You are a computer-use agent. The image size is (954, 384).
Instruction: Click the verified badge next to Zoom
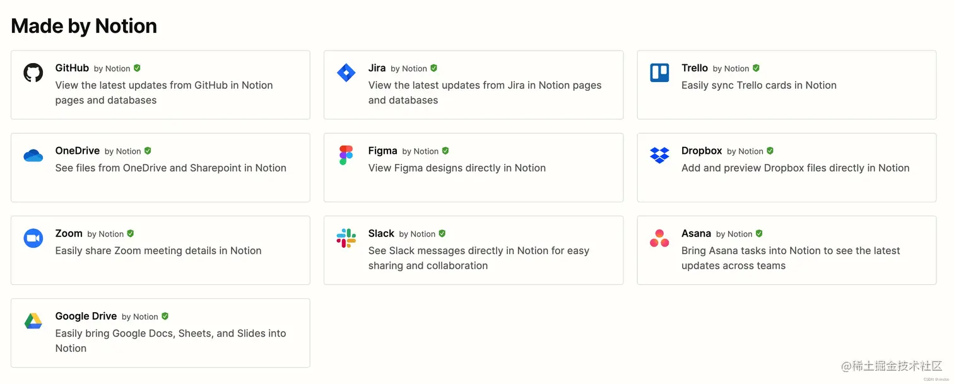point(130,233)
